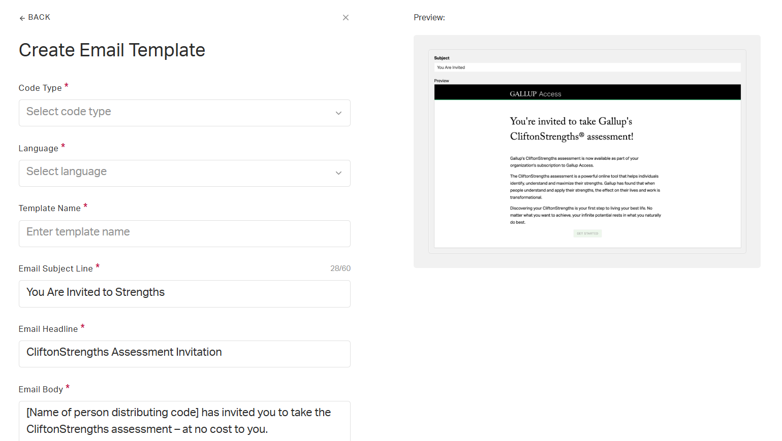Click the email preview thumbnail

pos(587,151)
